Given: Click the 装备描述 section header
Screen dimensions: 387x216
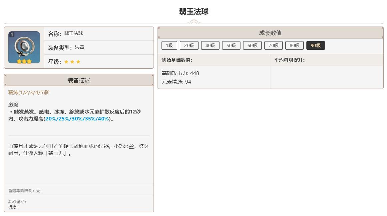Looking at the screenshot, I should [79, 80].
